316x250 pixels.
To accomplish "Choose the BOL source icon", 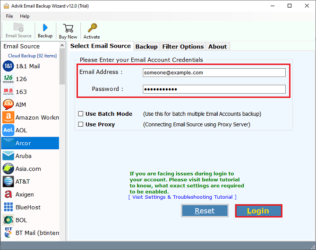I will [8, 220].
